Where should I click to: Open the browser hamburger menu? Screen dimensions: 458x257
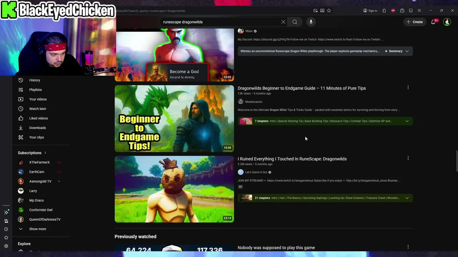[x=419, y=11]
